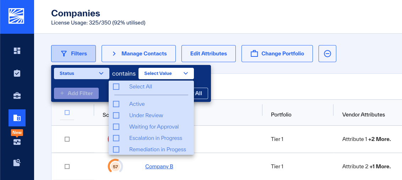The image size is (402, 180).
Task: Check Escalation in Progress option
Action: coord(116,138)
